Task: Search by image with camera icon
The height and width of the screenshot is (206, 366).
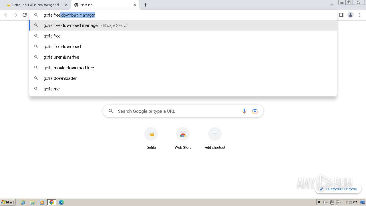Action: pos(255,111)
